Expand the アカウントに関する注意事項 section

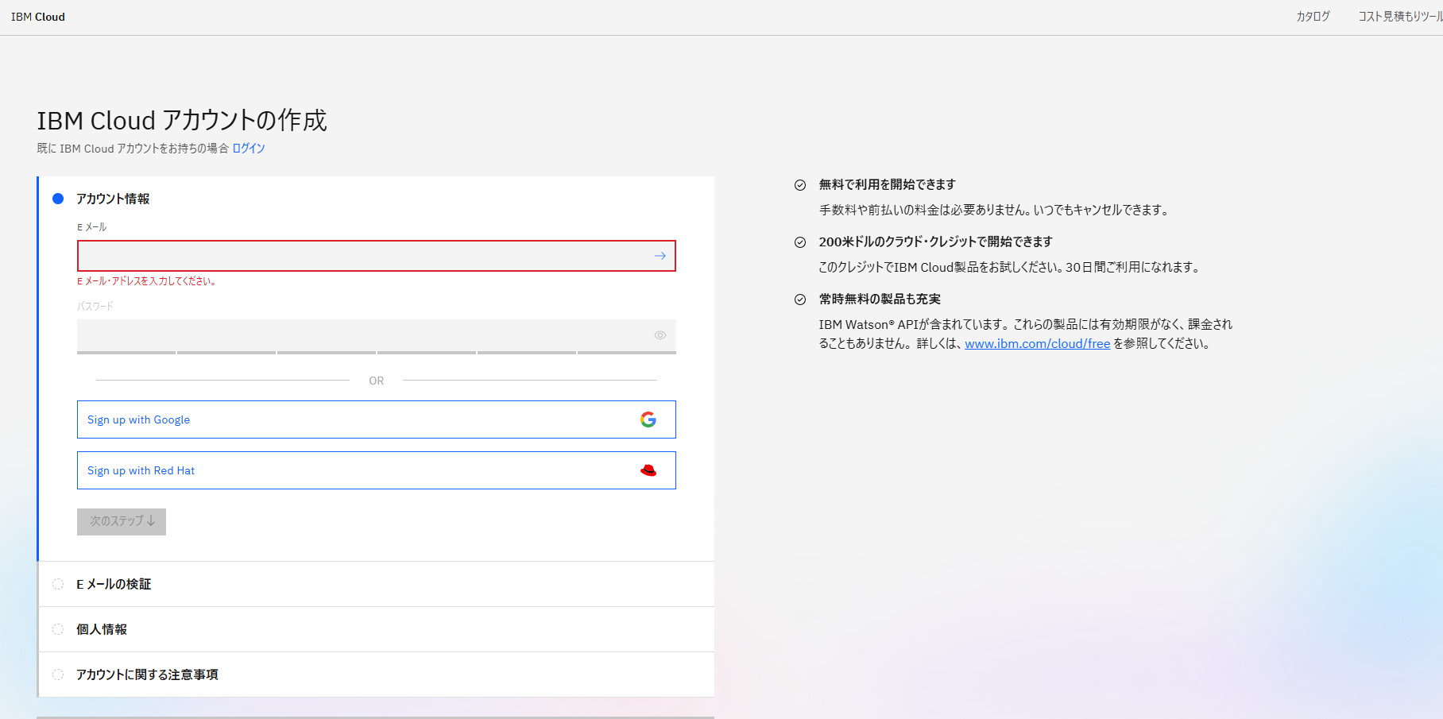click(147, 675)
